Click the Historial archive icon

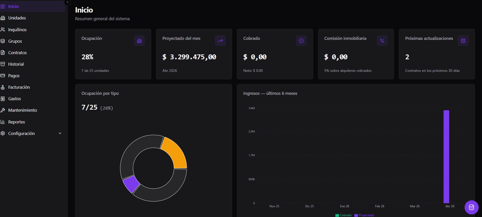[x=3, y=64]
